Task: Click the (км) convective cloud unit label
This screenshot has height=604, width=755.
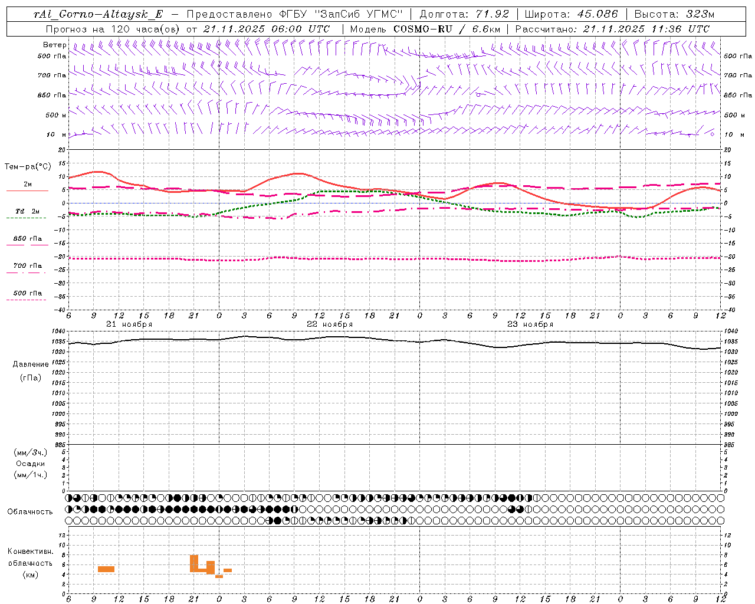Action: pos(30,575)
